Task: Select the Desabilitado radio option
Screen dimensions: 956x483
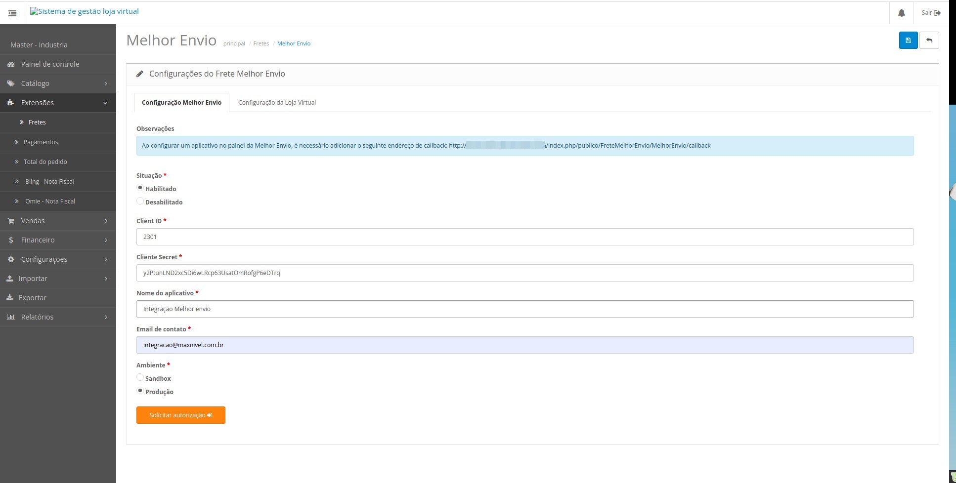Action: tap(140, 201)
